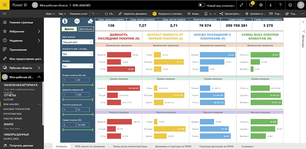Collapse the left navigation hamburger menu
The width and height of the screenshot is (306, 149).
[5, 14]
